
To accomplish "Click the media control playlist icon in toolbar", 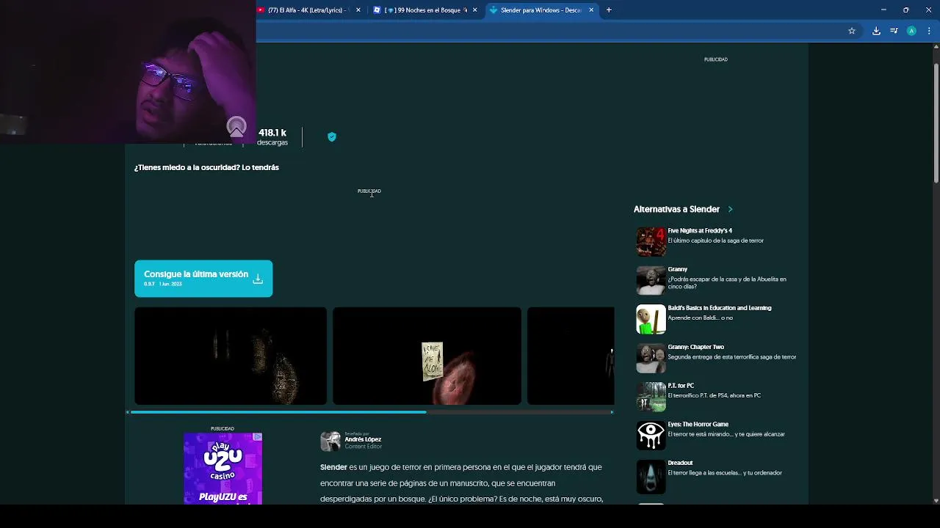I will [x=894, y=31].
